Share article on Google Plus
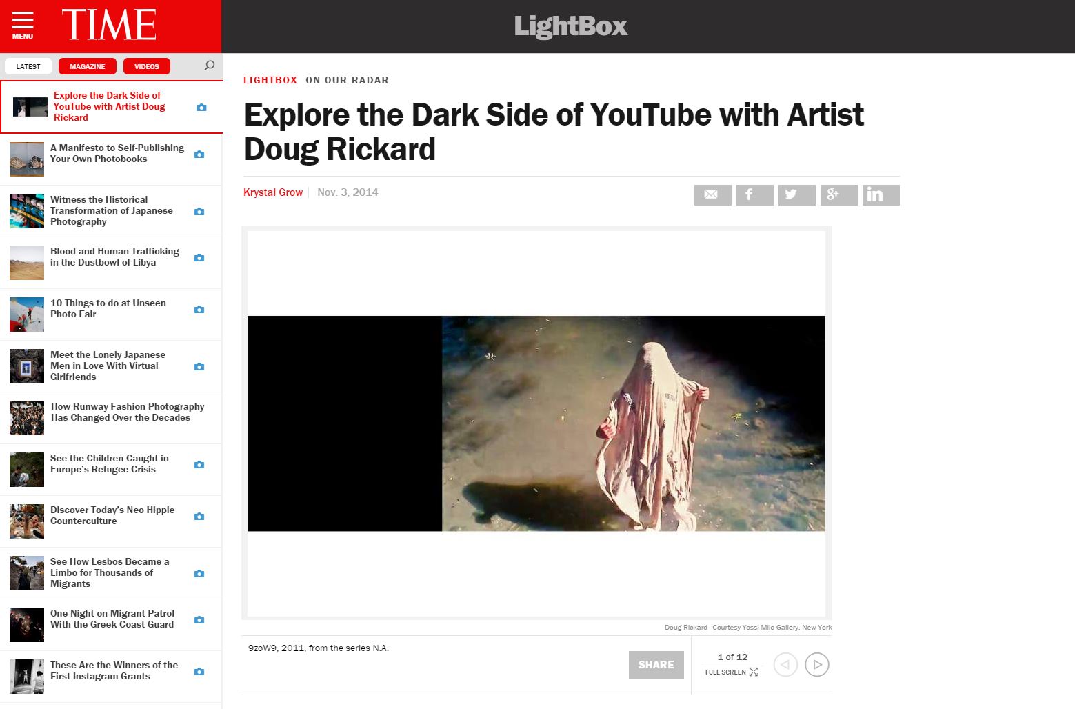 [838, 195]
